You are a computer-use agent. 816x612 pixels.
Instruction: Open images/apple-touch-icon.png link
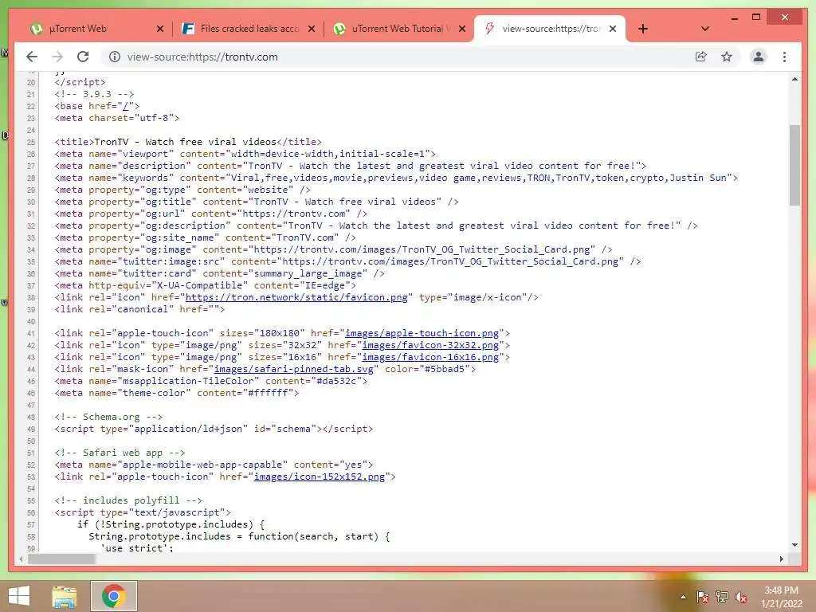pyautogui.click(x=422, y=334)
